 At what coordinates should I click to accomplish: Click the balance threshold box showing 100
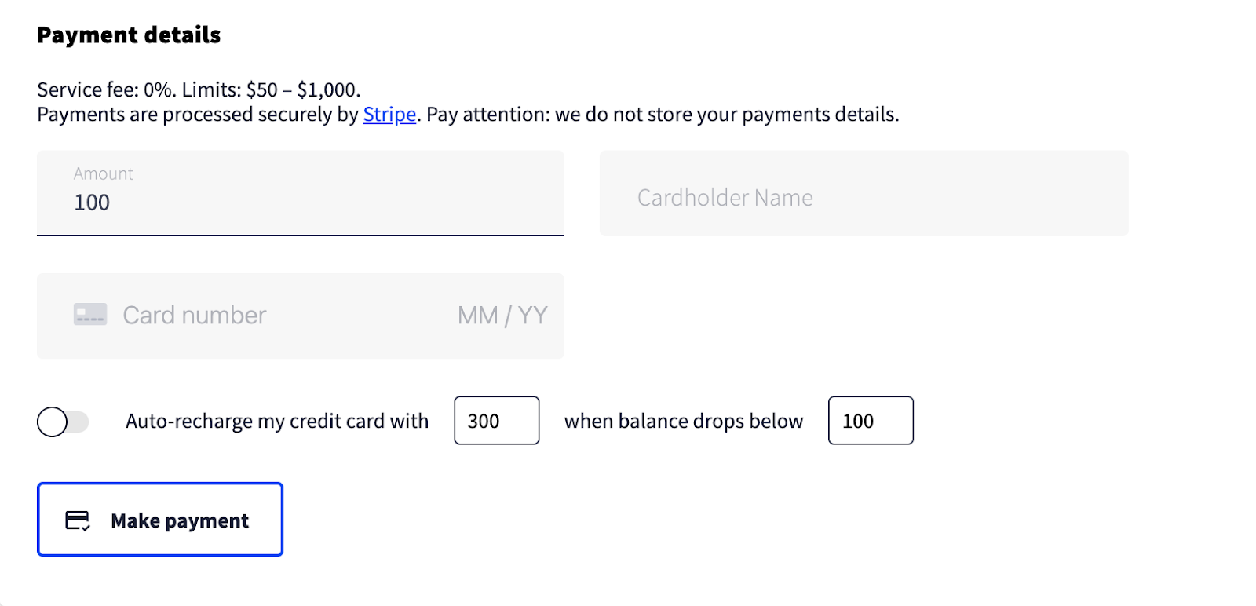tap(871, 421)
